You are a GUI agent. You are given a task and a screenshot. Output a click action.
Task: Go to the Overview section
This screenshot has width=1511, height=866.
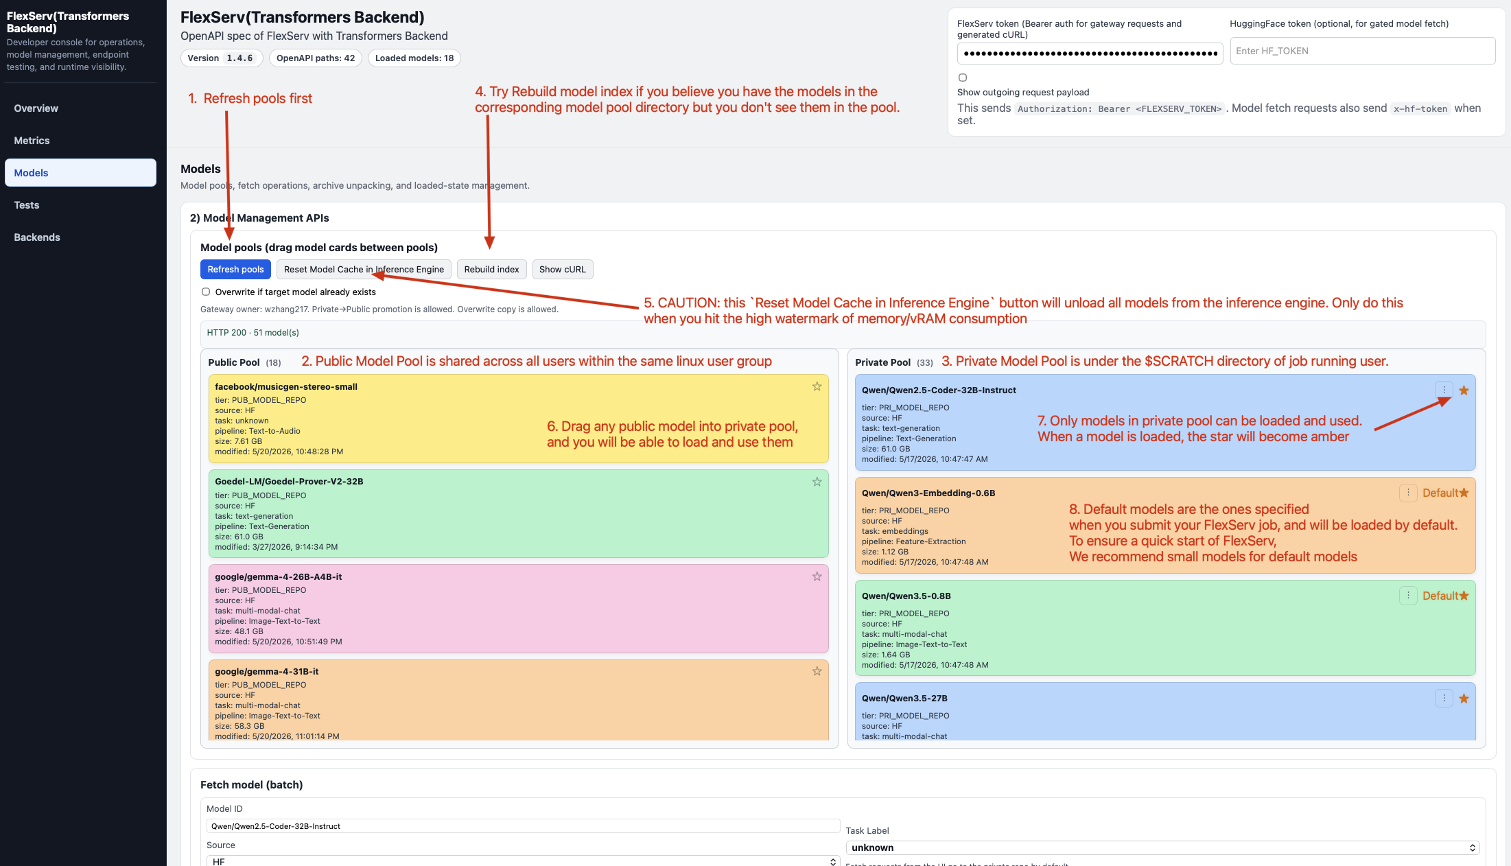80,108
